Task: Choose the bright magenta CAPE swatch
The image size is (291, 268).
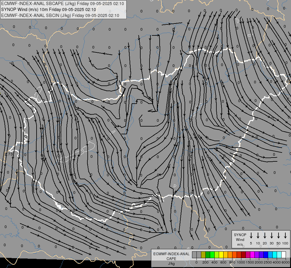Action: coord(252,255)
